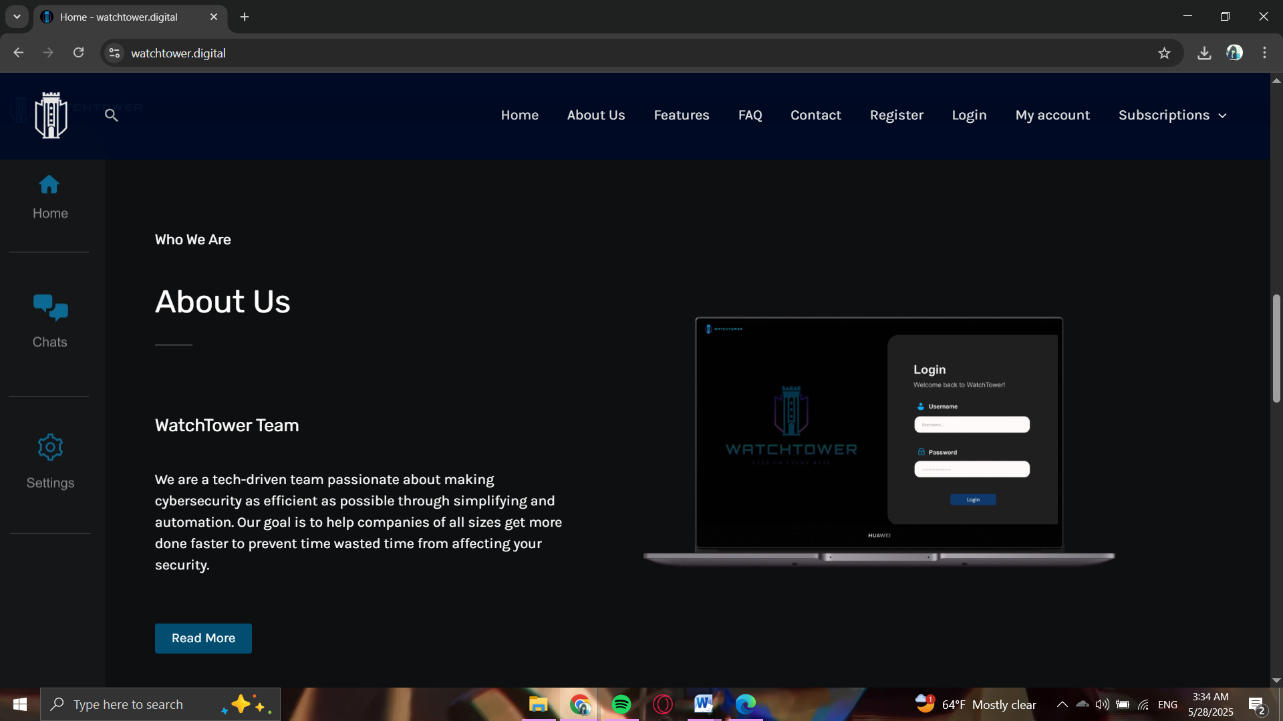Close the watchtower.digital tab
Image resolution: width=1283 pixels, height=721 pixels.
click(214, 17)
